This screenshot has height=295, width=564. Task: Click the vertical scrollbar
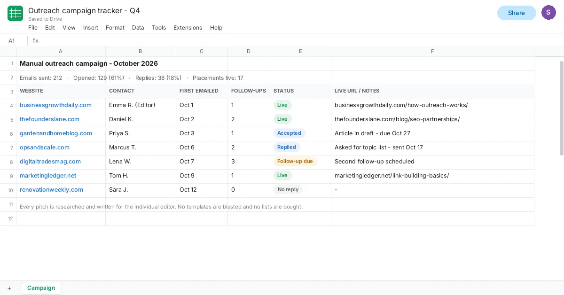561,108
